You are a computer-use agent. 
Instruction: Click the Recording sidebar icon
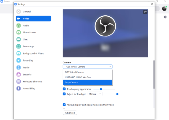pos(18,61)
